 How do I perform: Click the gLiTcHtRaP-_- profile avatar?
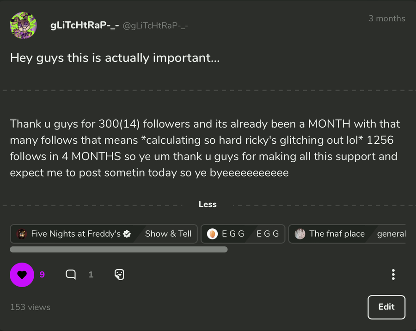point(23,25)
